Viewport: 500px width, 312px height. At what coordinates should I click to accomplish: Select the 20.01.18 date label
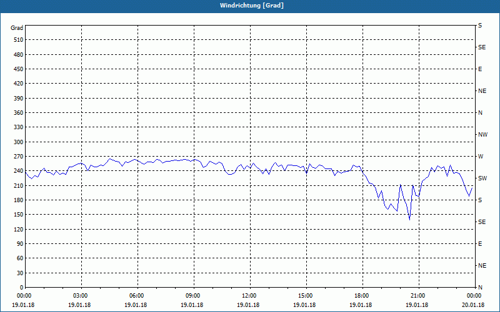(x=473, y=305)
